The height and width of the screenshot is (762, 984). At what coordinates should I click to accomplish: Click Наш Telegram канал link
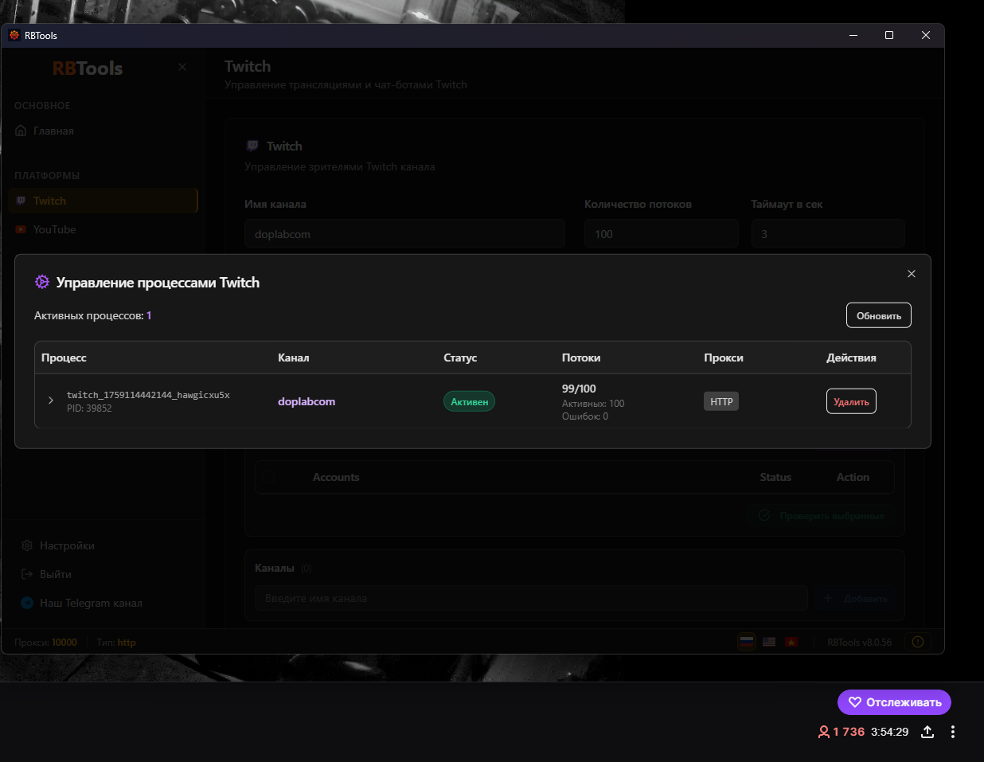click(91, 603)
